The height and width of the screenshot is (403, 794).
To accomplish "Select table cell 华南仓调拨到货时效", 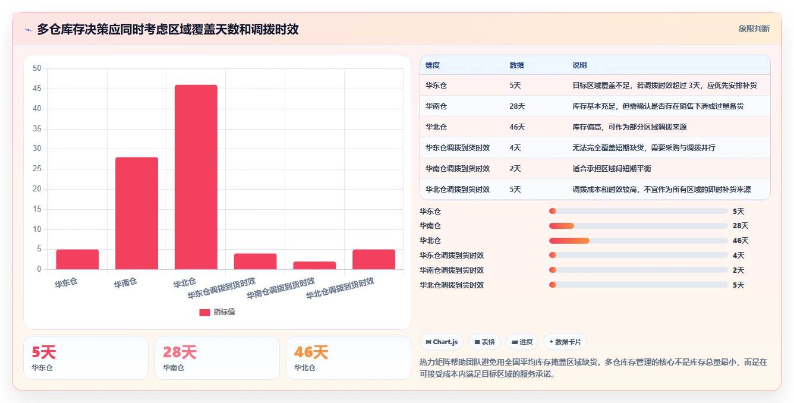I will click(x=458, y=169).
